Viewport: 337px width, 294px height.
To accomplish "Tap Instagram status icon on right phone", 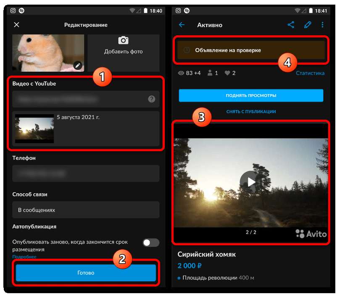I will (178, 10).
